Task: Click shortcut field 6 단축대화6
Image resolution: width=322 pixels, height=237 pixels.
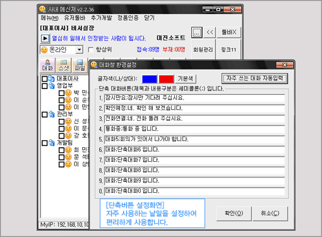Action: pyautogui.click(x=194, y=150)
